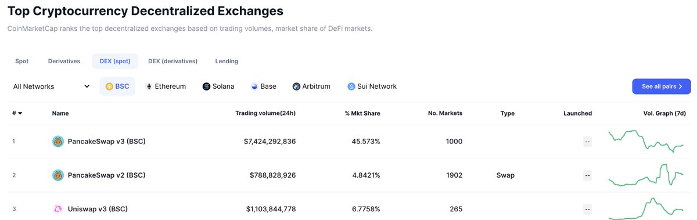Choose the Base network icon
The width and height of the screenshot is (697, 220).
pyautogui.click(x=254, y=86)
